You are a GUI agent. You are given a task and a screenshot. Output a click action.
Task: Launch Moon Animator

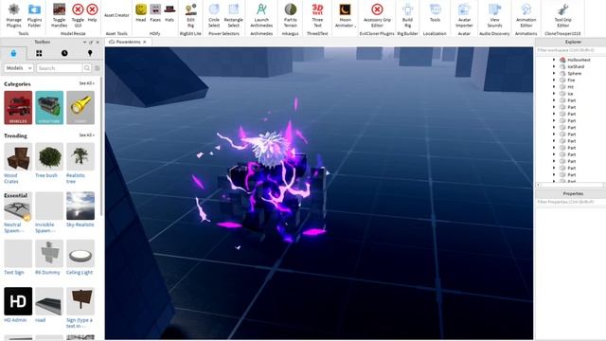point(345,15)
